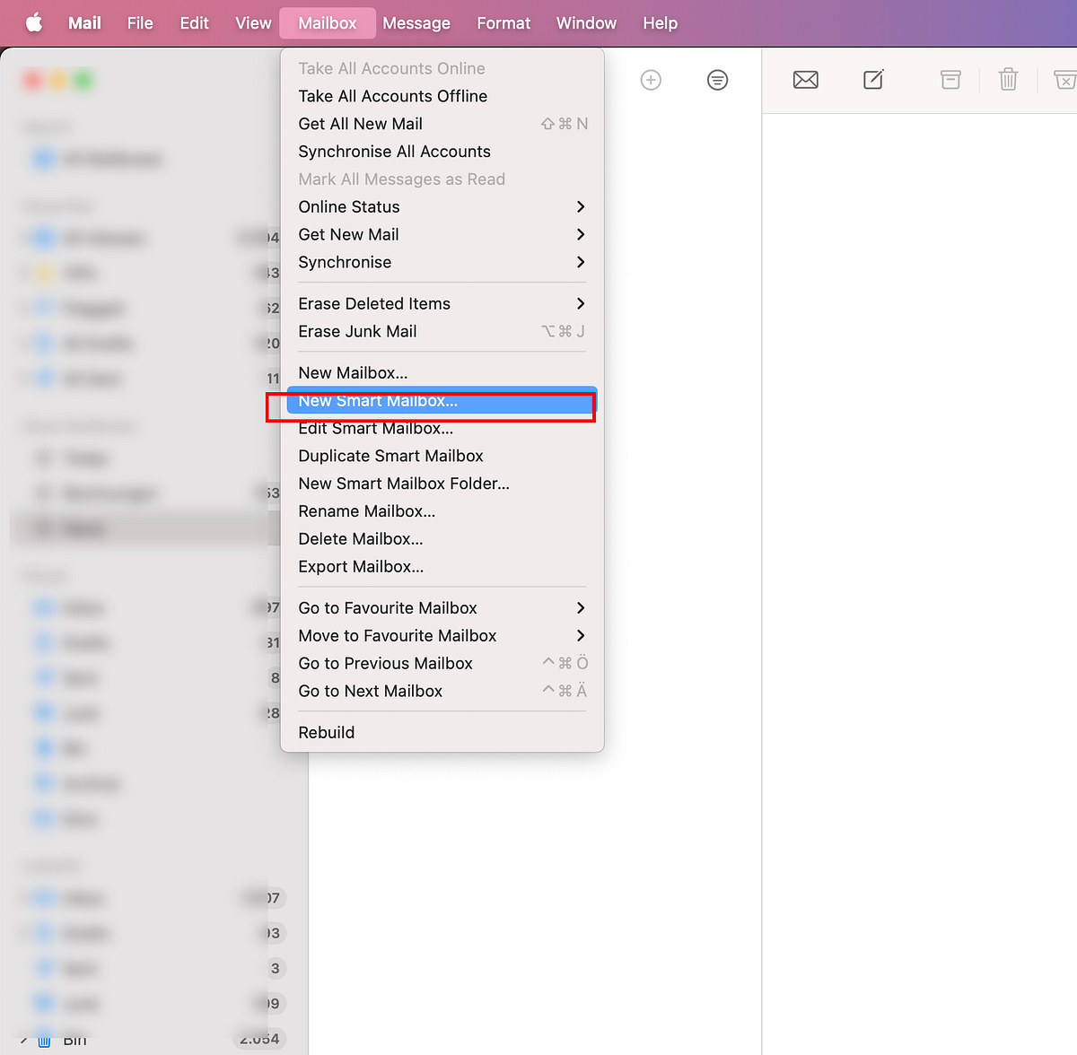Viewport: 1077px width, 1055px height.
Task: Open the message filter icon
Action: tap(717, 80)
